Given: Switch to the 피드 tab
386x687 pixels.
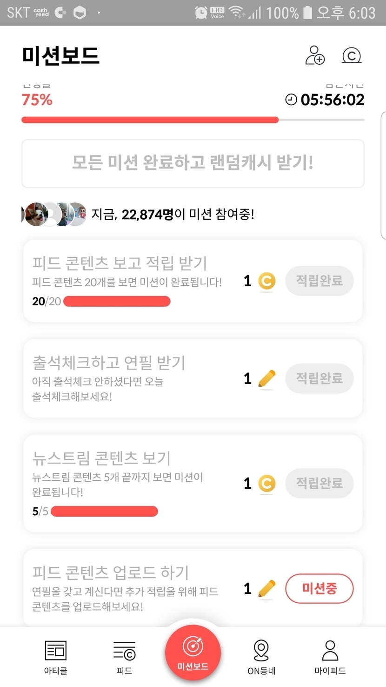Looking at the screenshot, I should (124, 656).
